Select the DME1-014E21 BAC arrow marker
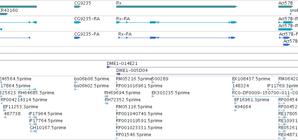The width and height of the screenshot is (298, 140). (109, 67)
